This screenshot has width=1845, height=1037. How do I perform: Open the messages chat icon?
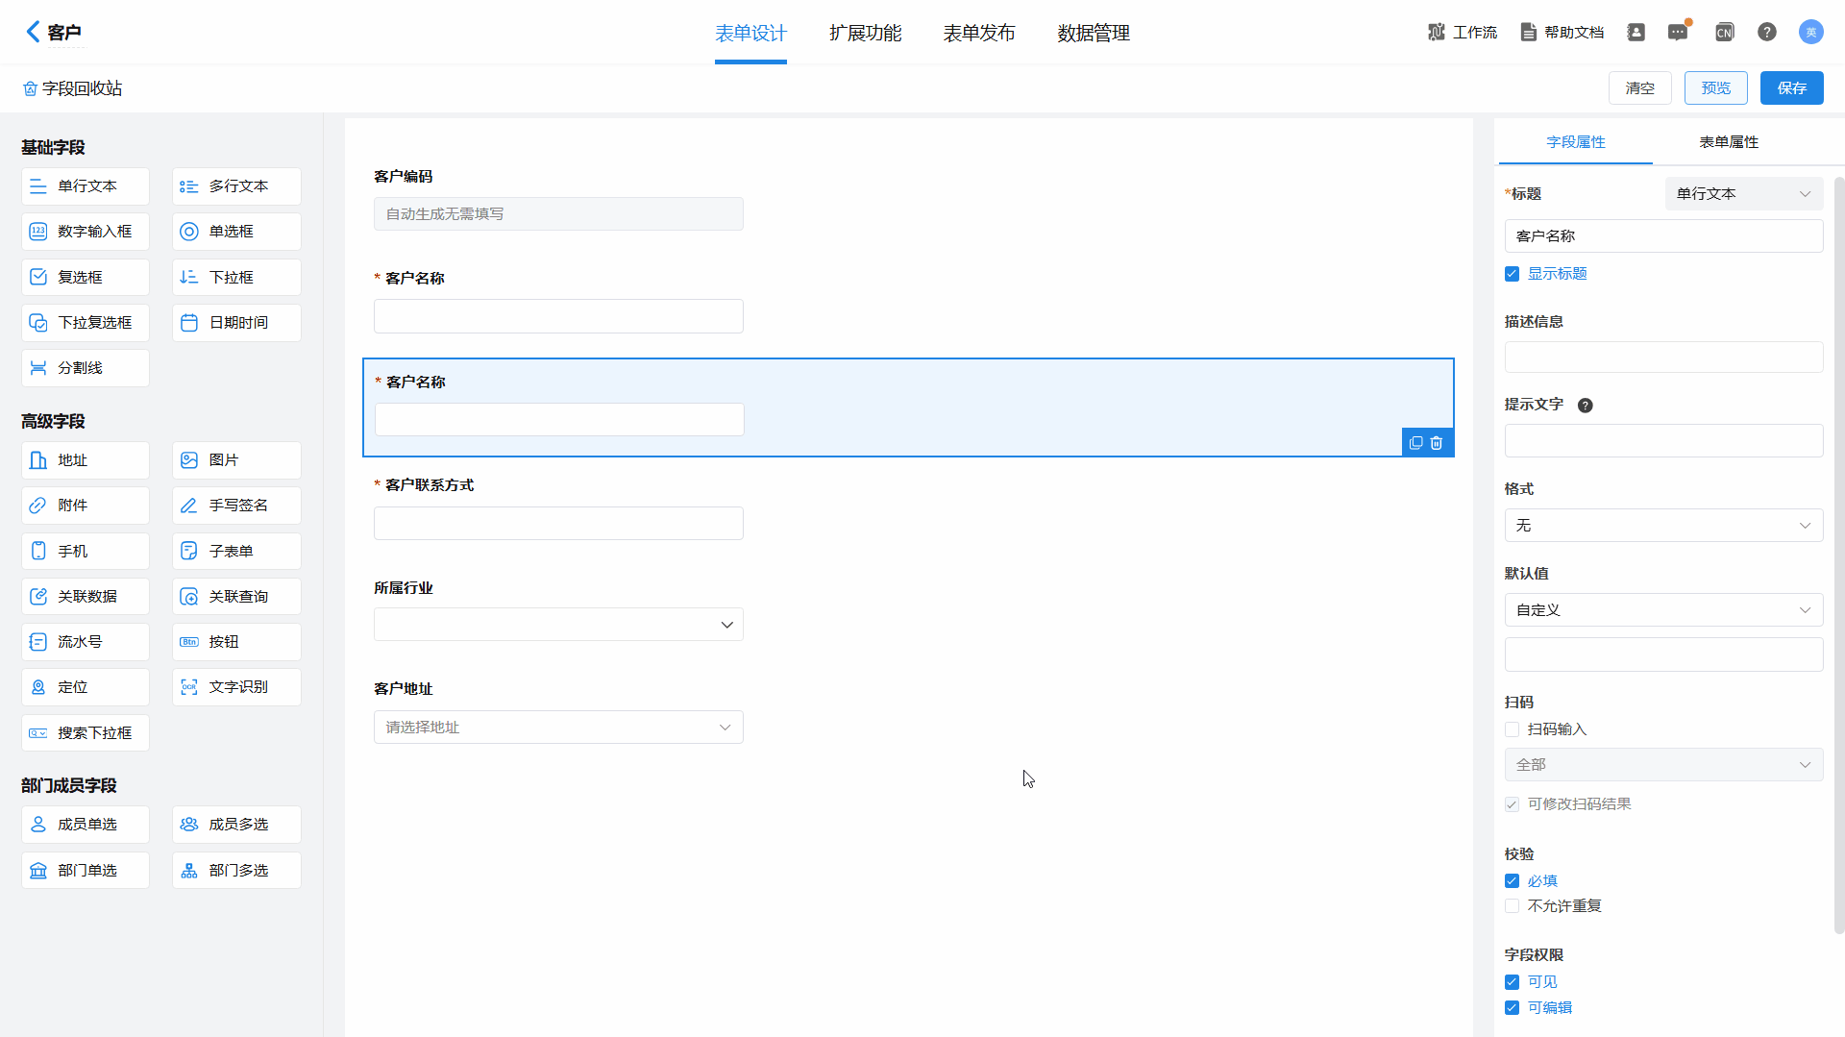[1678, 33]
